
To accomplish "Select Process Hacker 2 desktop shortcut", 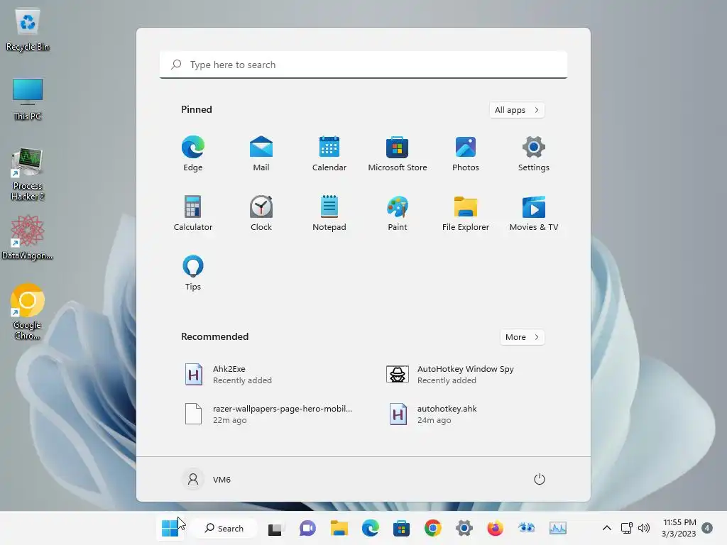I will click(x=28, y=175).
